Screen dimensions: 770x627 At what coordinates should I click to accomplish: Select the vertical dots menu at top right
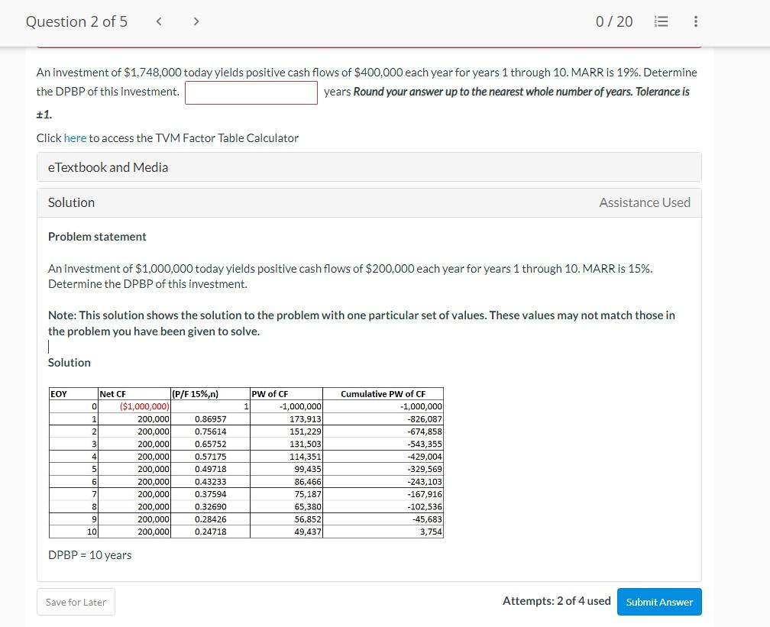click(696, 21)
